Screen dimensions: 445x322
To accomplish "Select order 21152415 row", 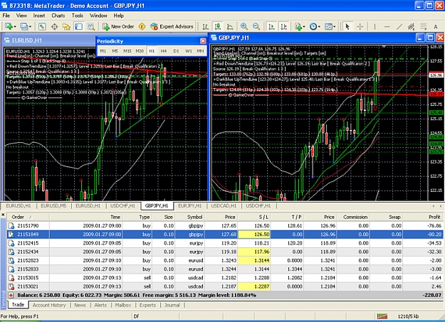I will coord(225,243).
